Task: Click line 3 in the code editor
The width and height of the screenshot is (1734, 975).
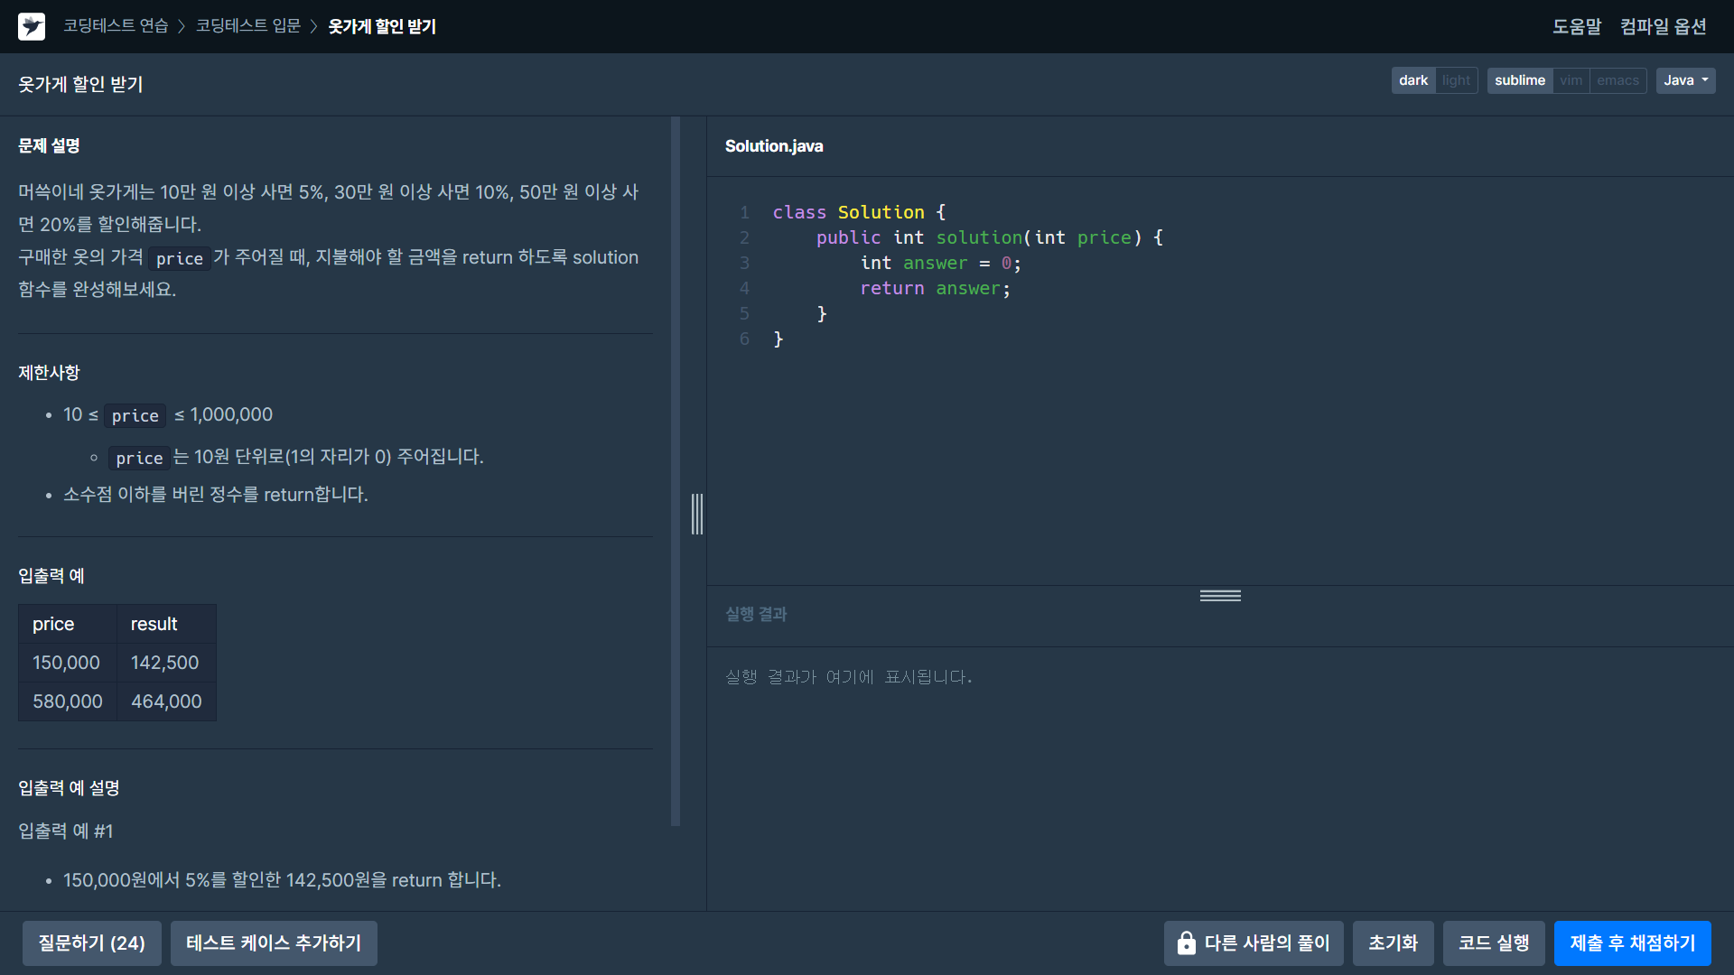Action: 939,263
